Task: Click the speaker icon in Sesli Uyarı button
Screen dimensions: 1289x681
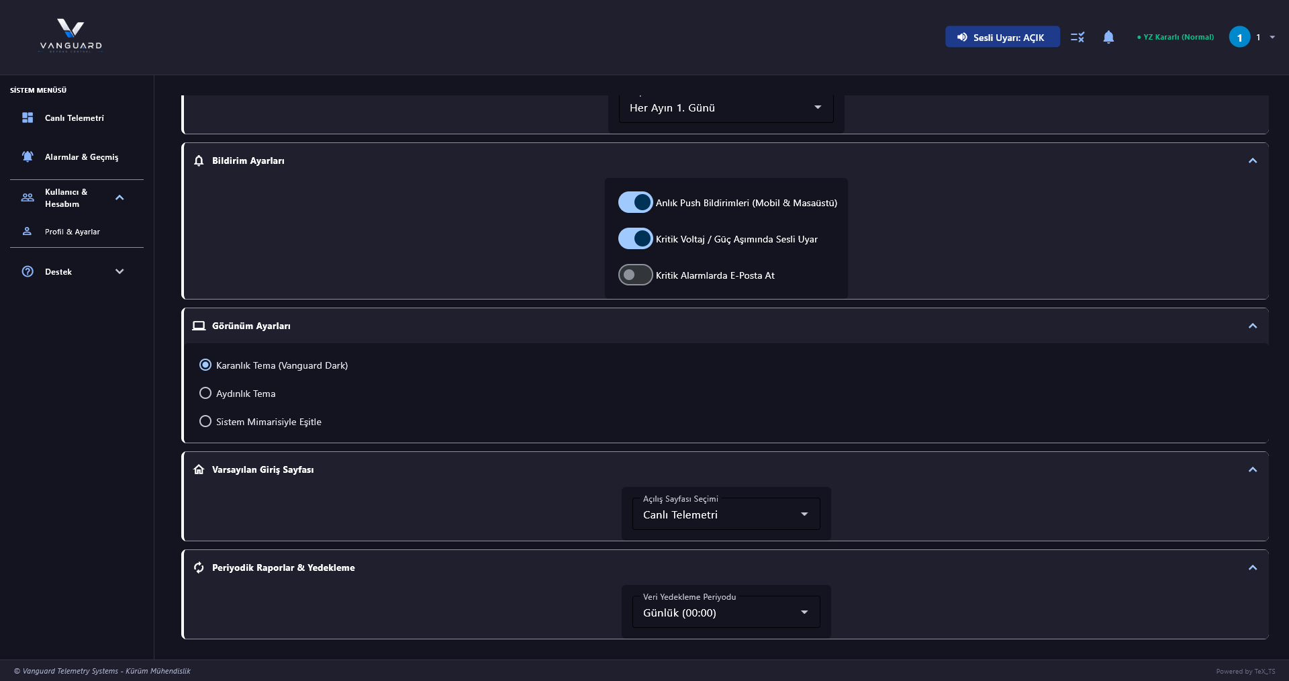Action: [962, 37]
